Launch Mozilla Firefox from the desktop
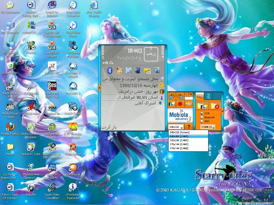The image size is (274, 205). pyautogui.click(x=10, y=129)
